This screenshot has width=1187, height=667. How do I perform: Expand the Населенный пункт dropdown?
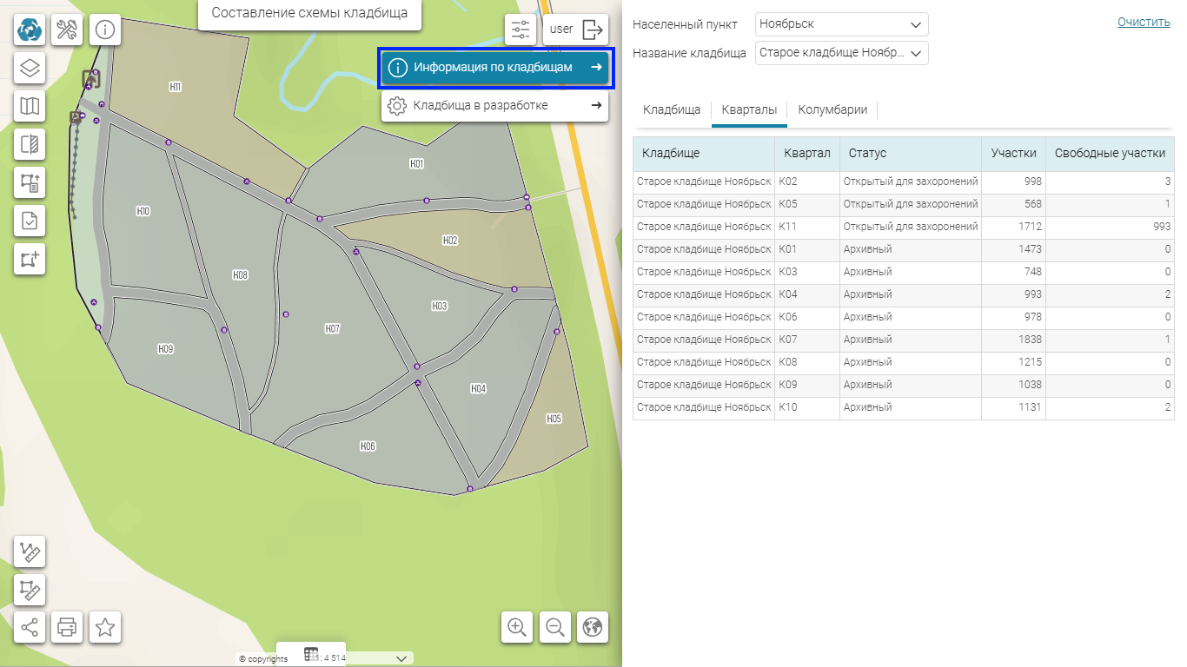pyautogui.click(x=915, y=24)
